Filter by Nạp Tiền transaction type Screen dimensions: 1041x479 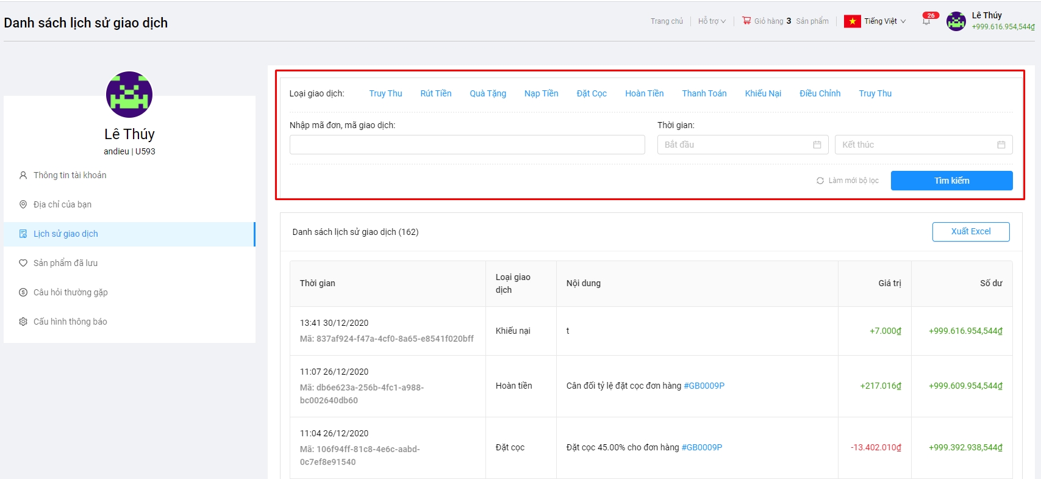click(x=541, y=93)
